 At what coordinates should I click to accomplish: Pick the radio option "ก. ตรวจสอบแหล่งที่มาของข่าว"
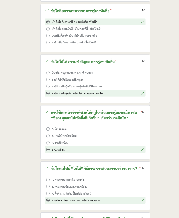tap(48, 179)
